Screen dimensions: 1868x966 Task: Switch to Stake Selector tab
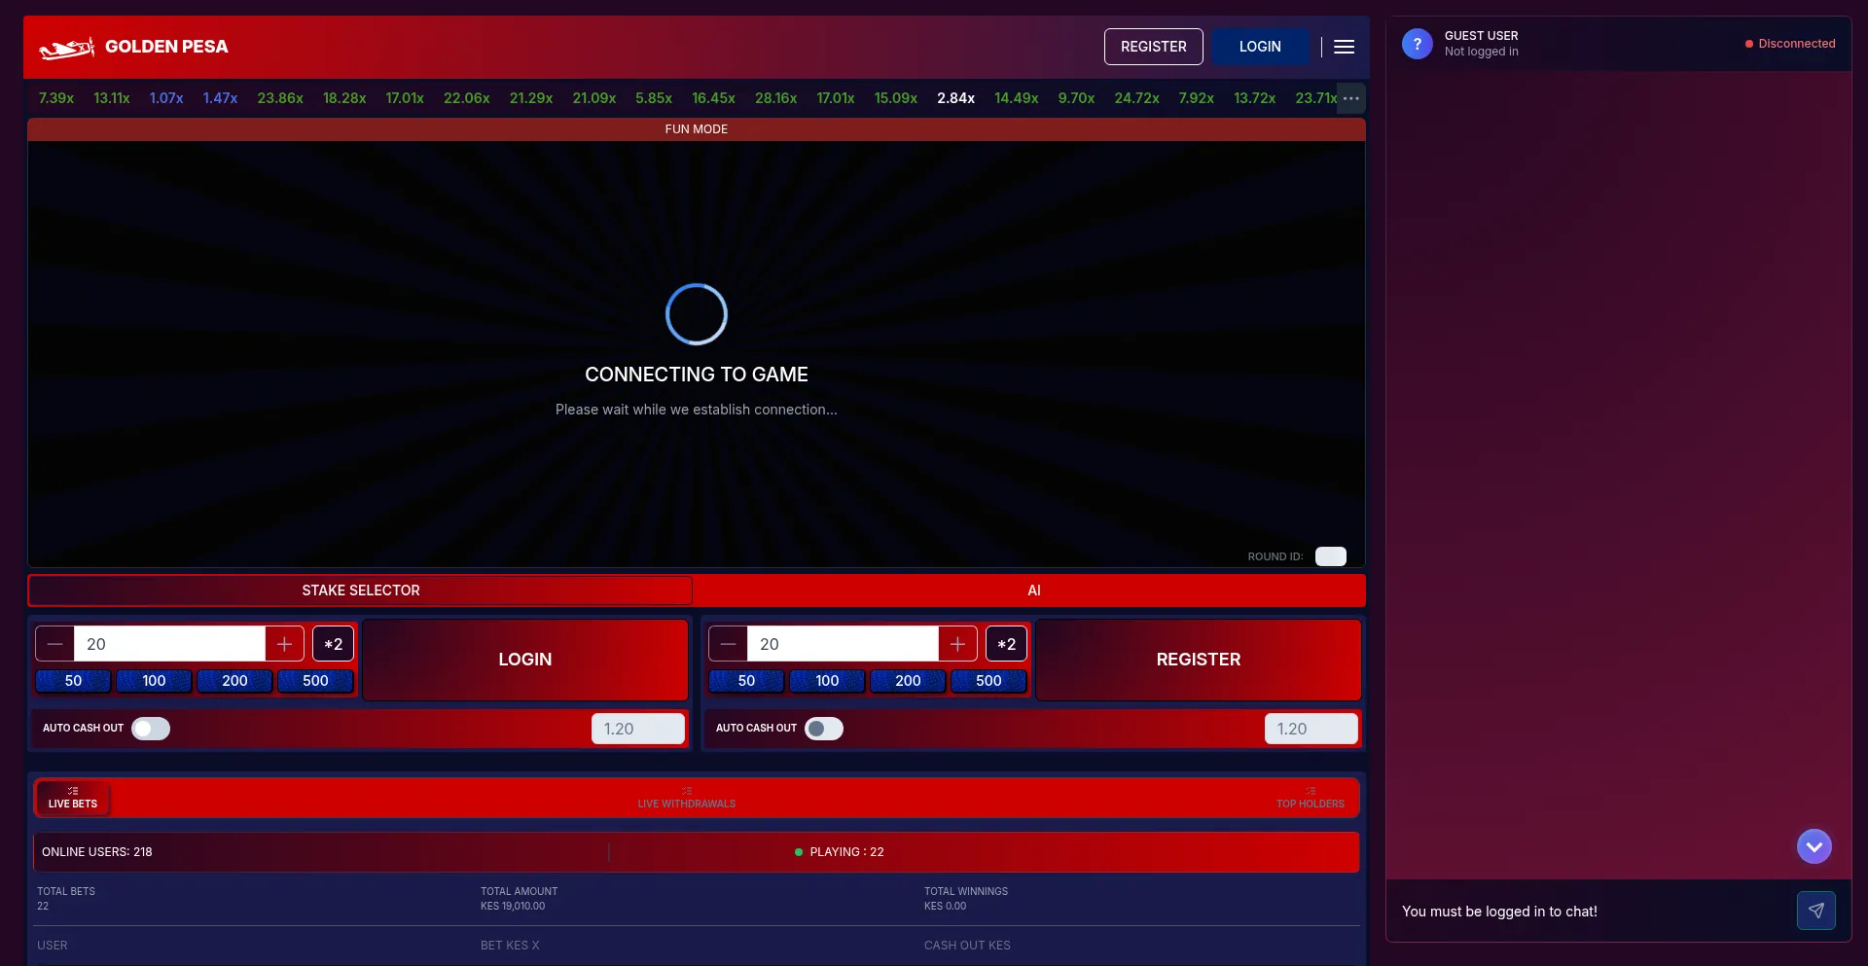(x=360, y=590)
